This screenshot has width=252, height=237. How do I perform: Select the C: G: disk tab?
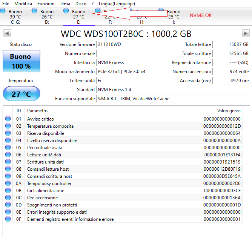pyautogui.click(x=15, y=17)
